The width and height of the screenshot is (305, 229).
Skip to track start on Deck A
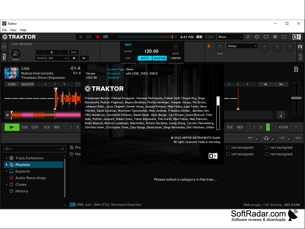7,115
